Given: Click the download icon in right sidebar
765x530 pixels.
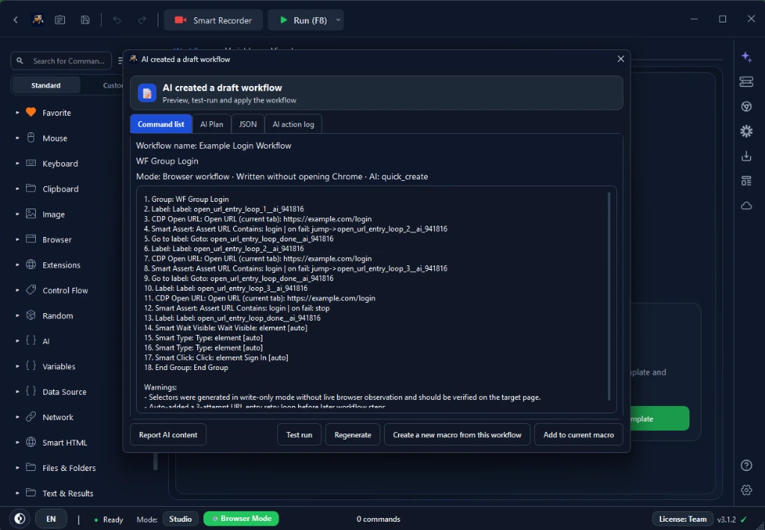Looking at the screenshot, I should pos(746,156).
